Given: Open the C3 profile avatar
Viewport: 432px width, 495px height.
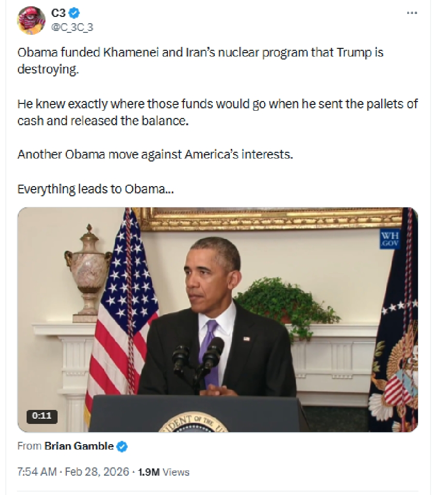Looking at the screenshot, I should pyautogui.click(x=31, y=20).
